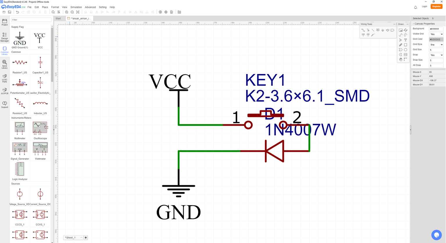Click the 1N4007W diode symbol on canvas
Screen dimensions: 446x243
click(275, 151)
